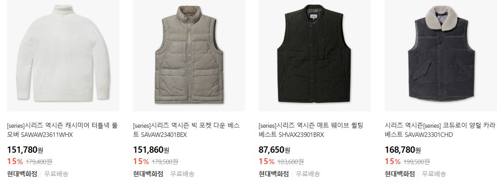This screenshot has width=497, height=189.
Task: Click the 168,780원 price
Action: coord(403,150)
